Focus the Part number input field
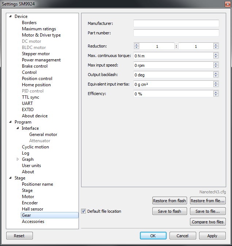 176,33
